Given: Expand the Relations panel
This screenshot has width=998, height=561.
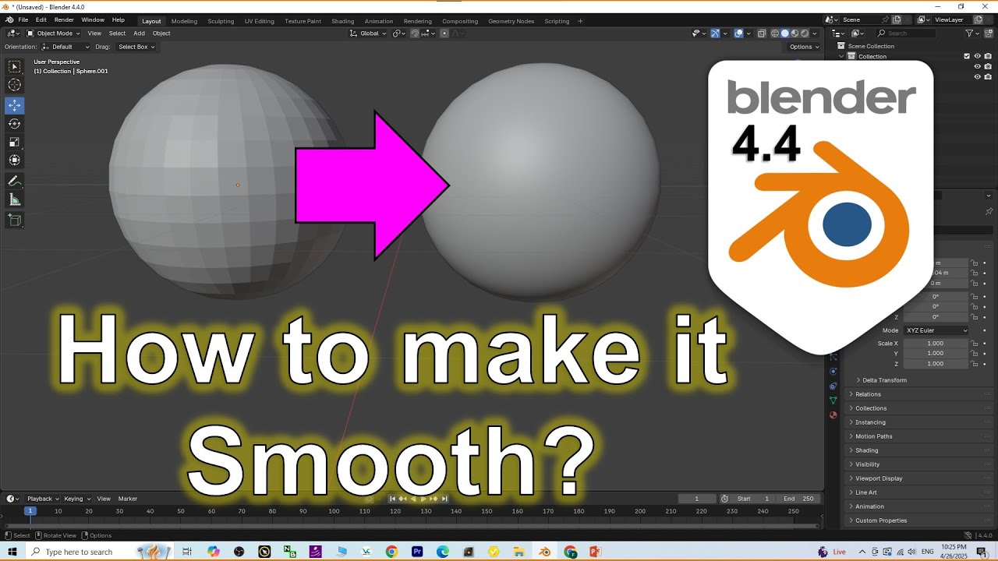Looking at the screenshot, I should pos(868,394).
